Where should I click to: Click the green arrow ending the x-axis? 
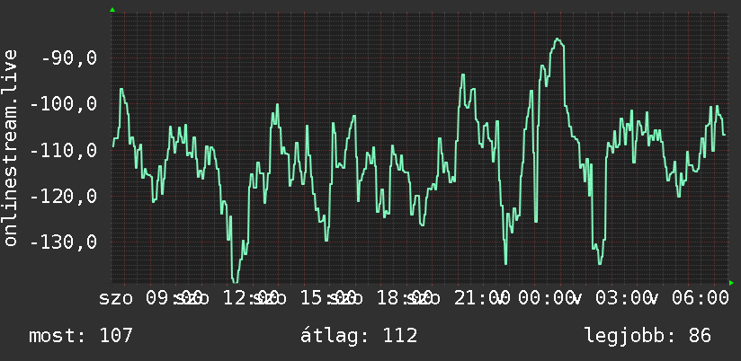pyautogui.click(x=731, y=283)
